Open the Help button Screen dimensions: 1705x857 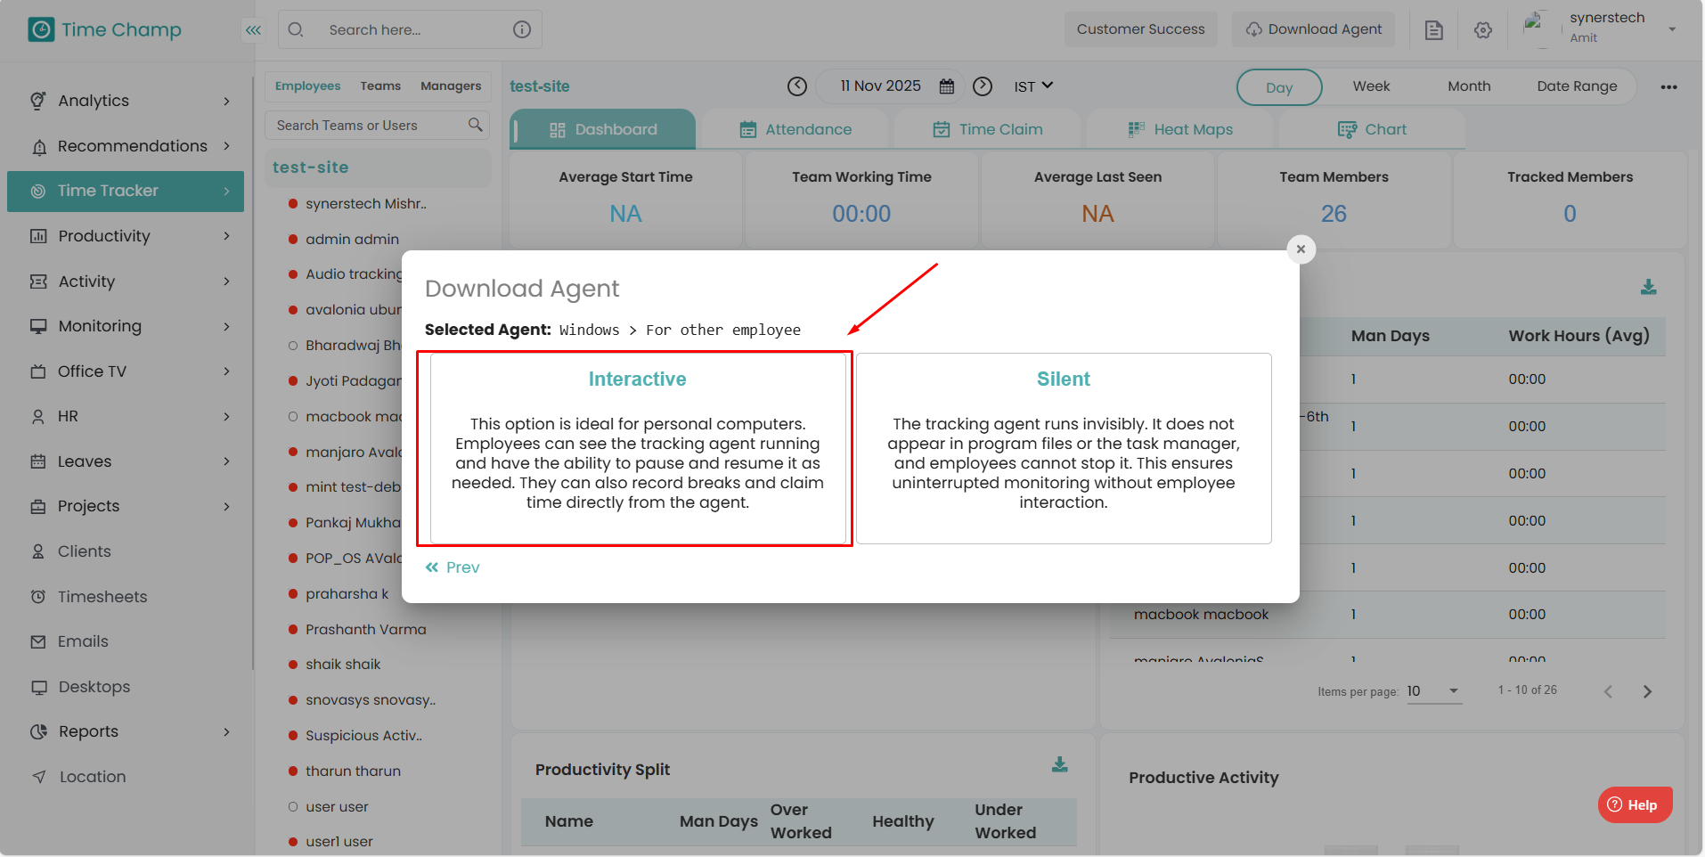pyautogui.click(x=1635, y=804)
